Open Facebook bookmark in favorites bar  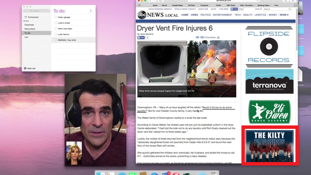point(204,5)
